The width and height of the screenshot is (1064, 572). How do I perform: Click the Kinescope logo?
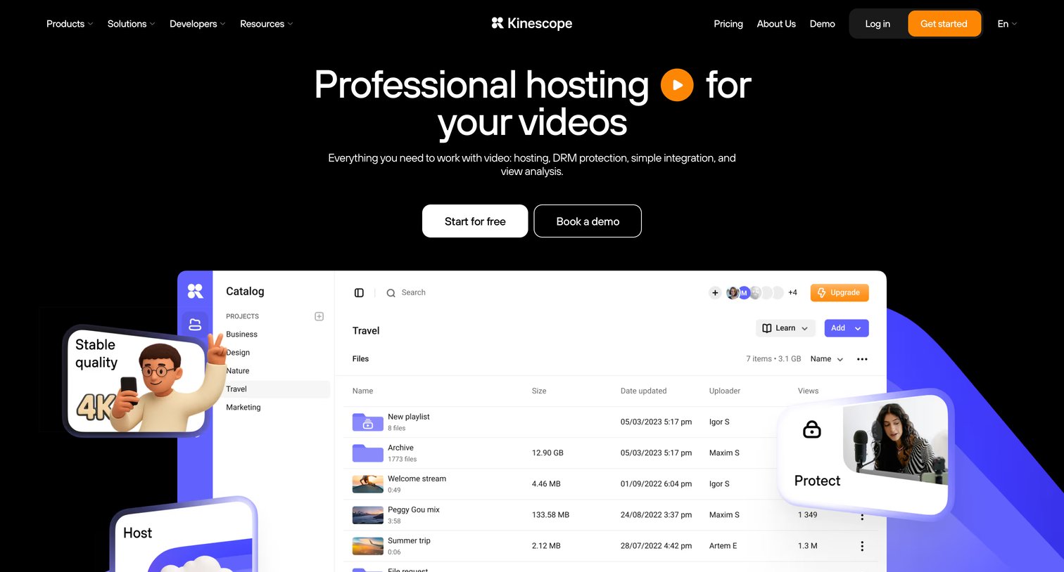[531, 23]
